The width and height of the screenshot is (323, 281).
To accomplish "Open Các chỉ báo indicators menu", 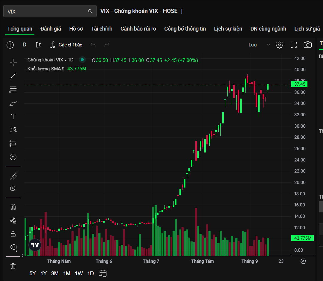I will point(66,45).
